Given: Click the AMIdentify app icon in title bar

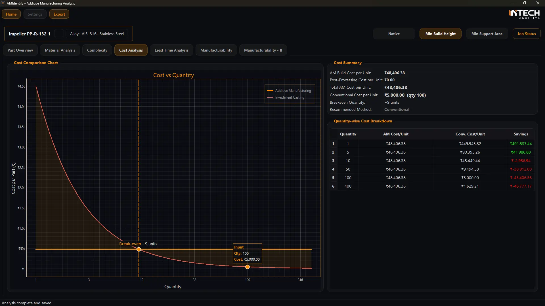Looking at the screenshot, I should 3,3.
